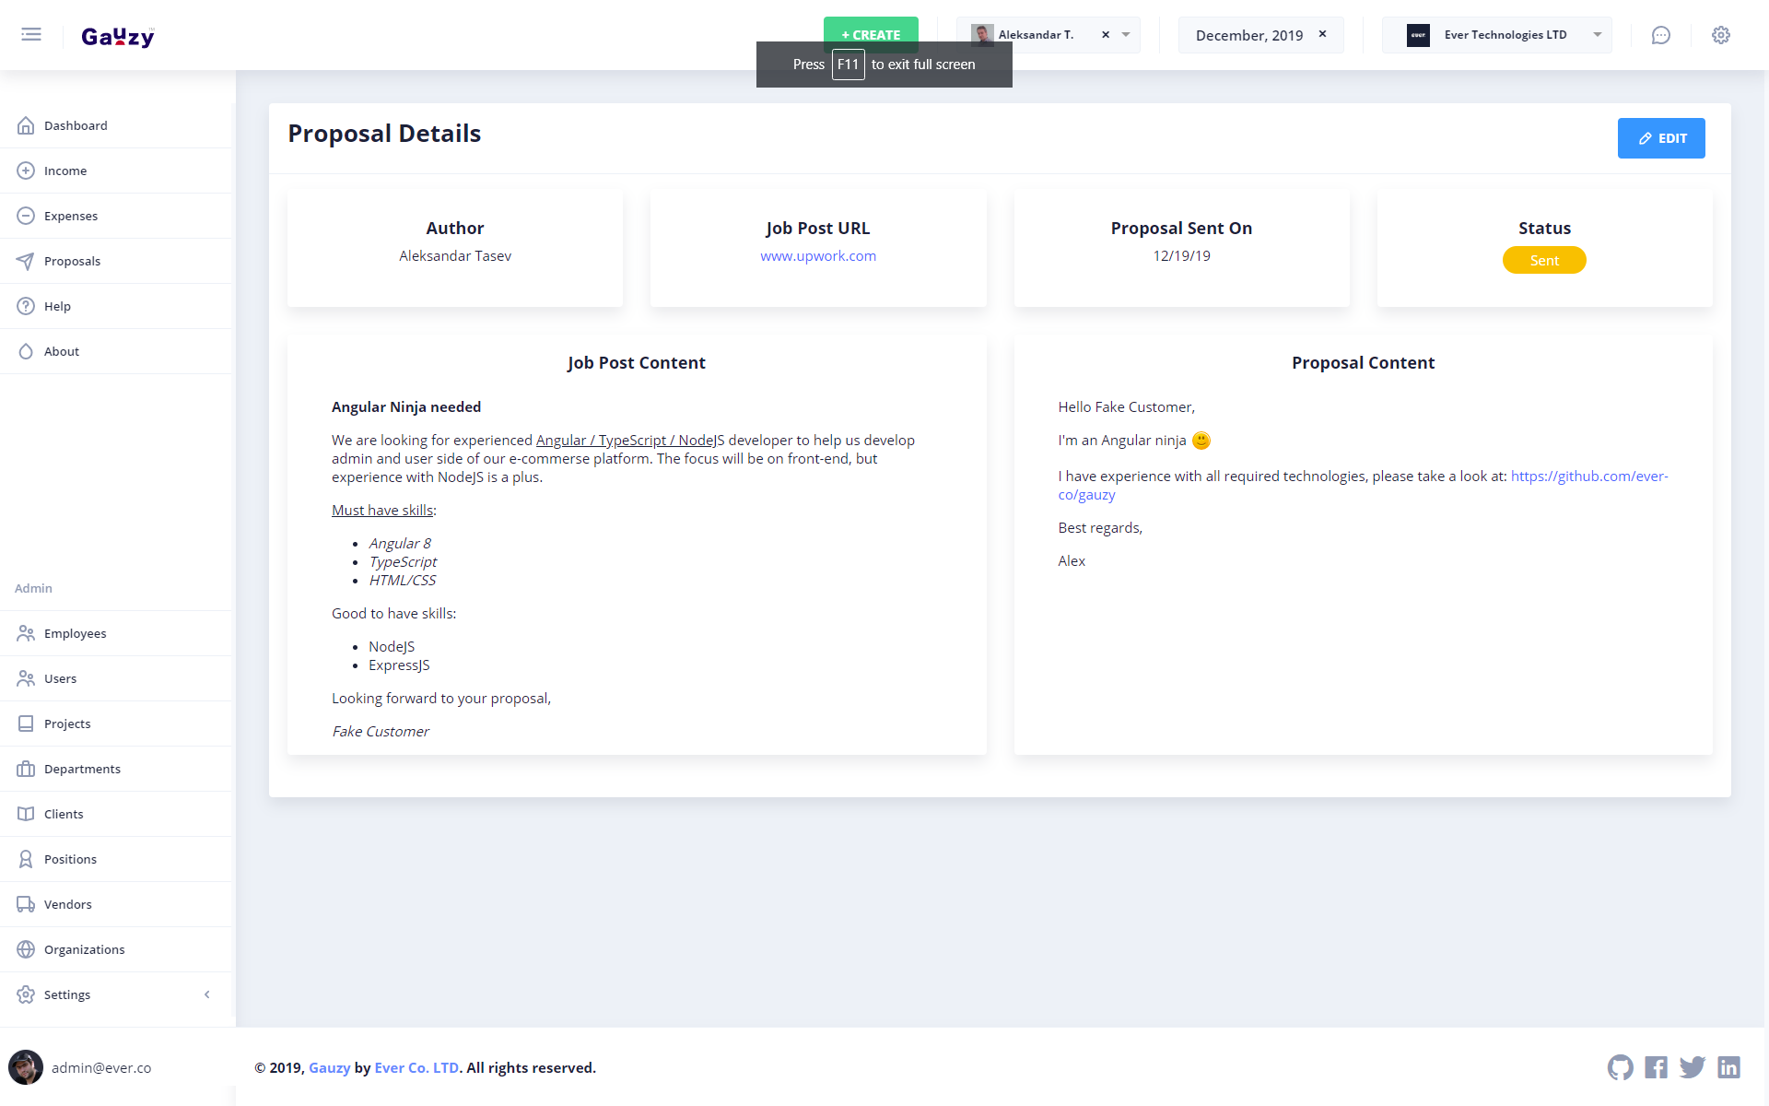Collapse the Settings sidebar menu
Viewport: 1769px width, 1106px height.
(206, 995)
